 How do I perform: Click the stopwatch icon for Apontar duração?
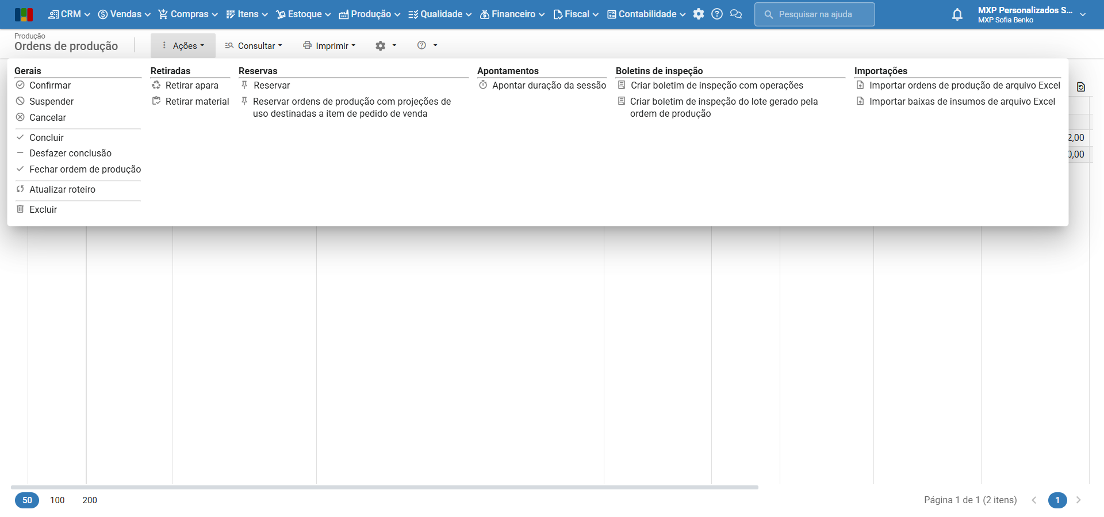pos(483,85)
